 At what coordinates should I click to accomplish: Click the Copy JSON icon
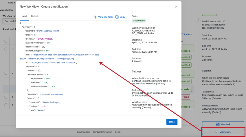pyautogui.click(x=117, y=17)
